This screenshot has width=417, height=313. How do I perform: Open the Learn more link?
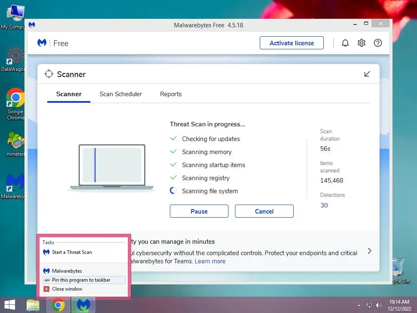click(x=210, y=261)
